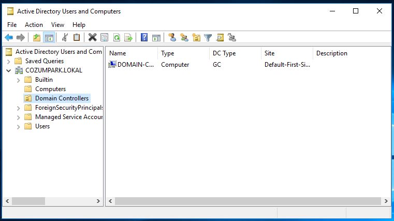The image size is (394, 221).
Task: Sort the list by Name column header
Action: click(131, 53)
